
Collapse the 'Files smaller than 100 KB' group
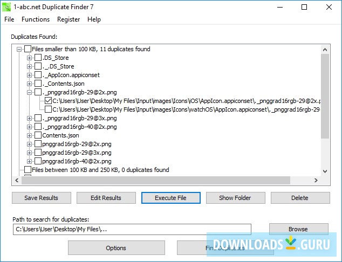[19, 49]
